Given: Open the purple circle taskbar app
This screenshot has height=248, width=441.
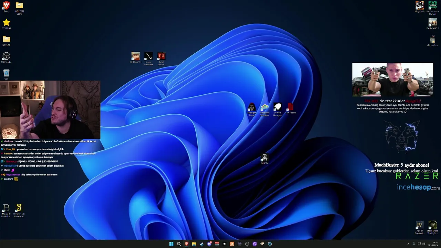Looking at the screenshot, I should [x=255, y=244].
